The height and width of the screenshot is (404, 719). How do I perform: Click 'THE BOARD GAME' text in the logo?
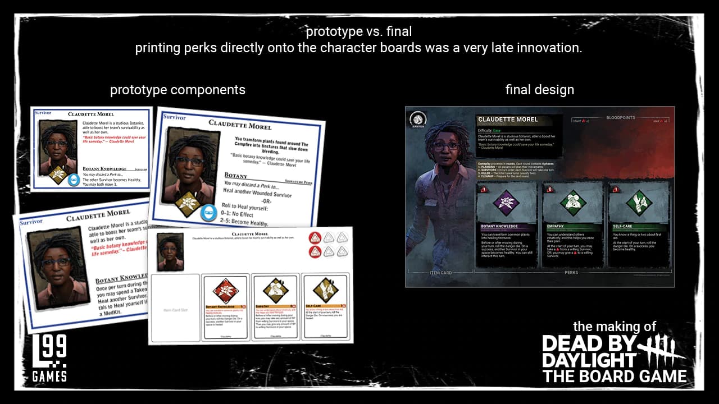pos(615,377)
